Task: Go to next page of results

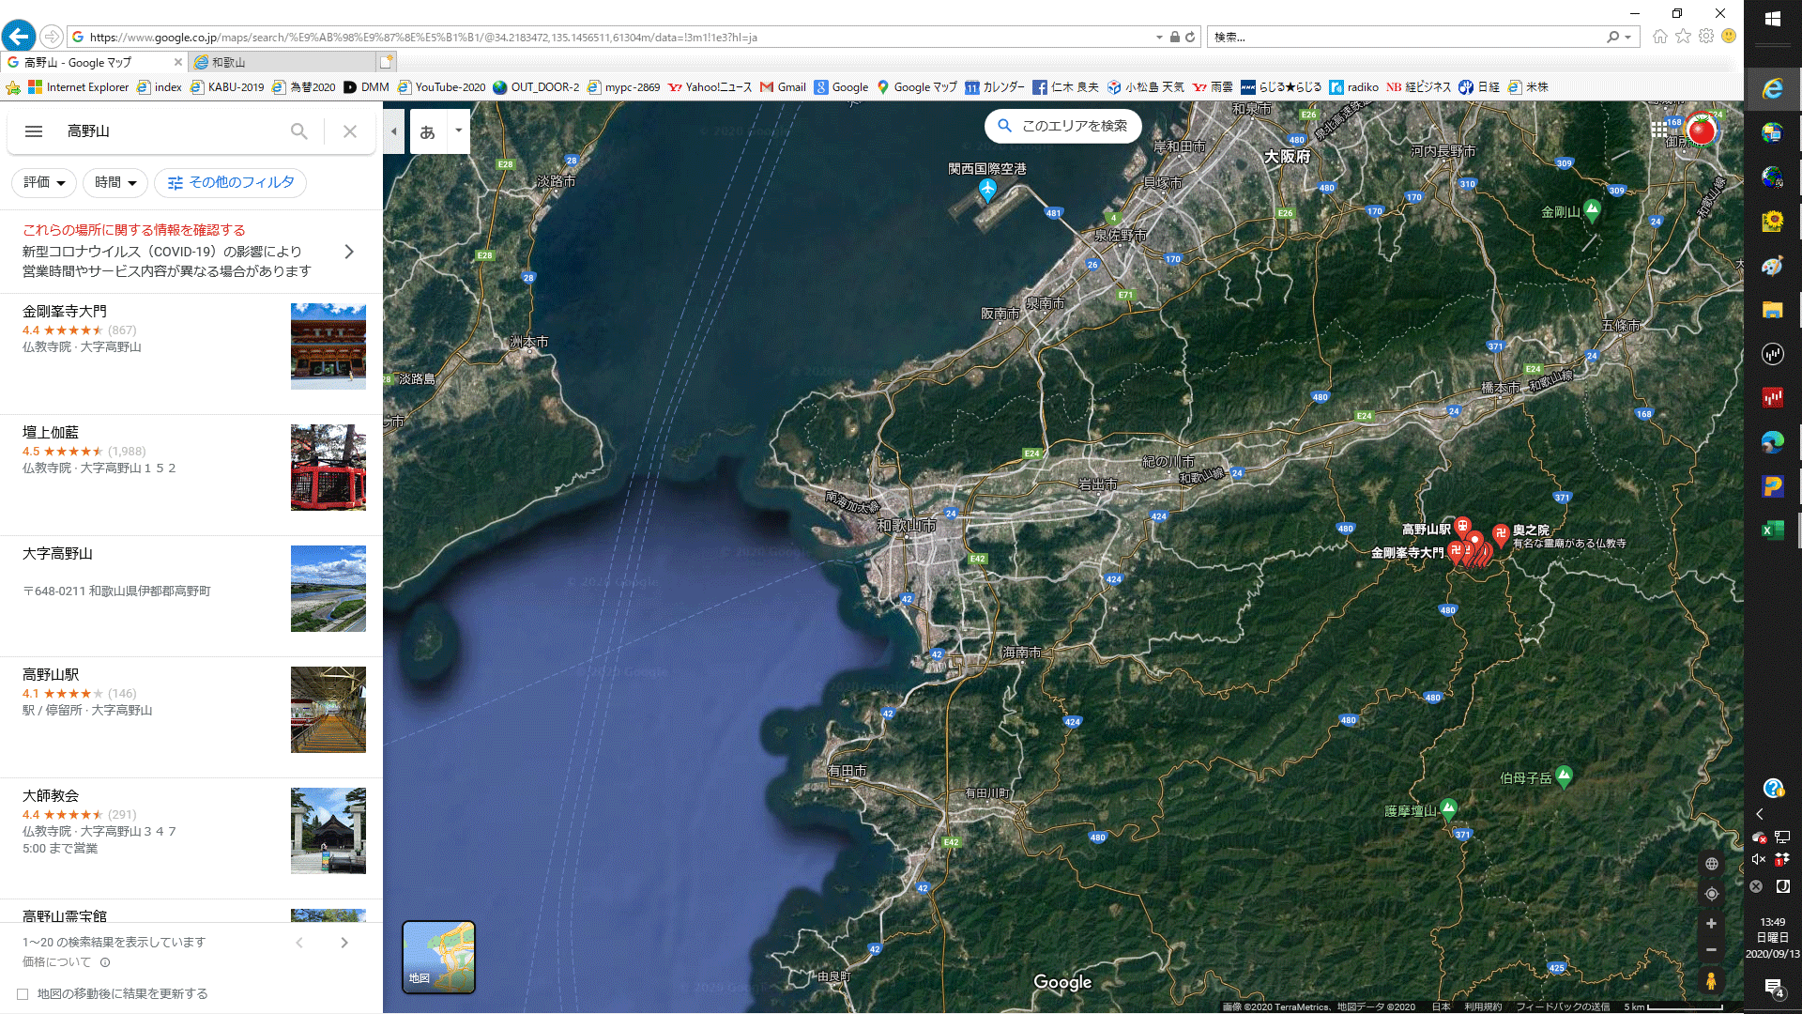Action: [344, 943]
